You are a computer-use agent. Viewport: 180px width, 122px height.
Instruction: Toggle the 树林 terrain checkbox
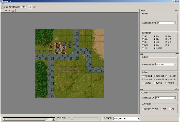143,39
